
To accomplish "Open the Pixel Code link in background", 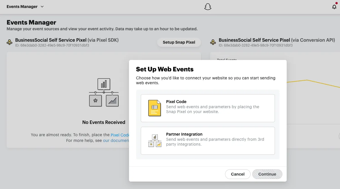I will 120,135.
